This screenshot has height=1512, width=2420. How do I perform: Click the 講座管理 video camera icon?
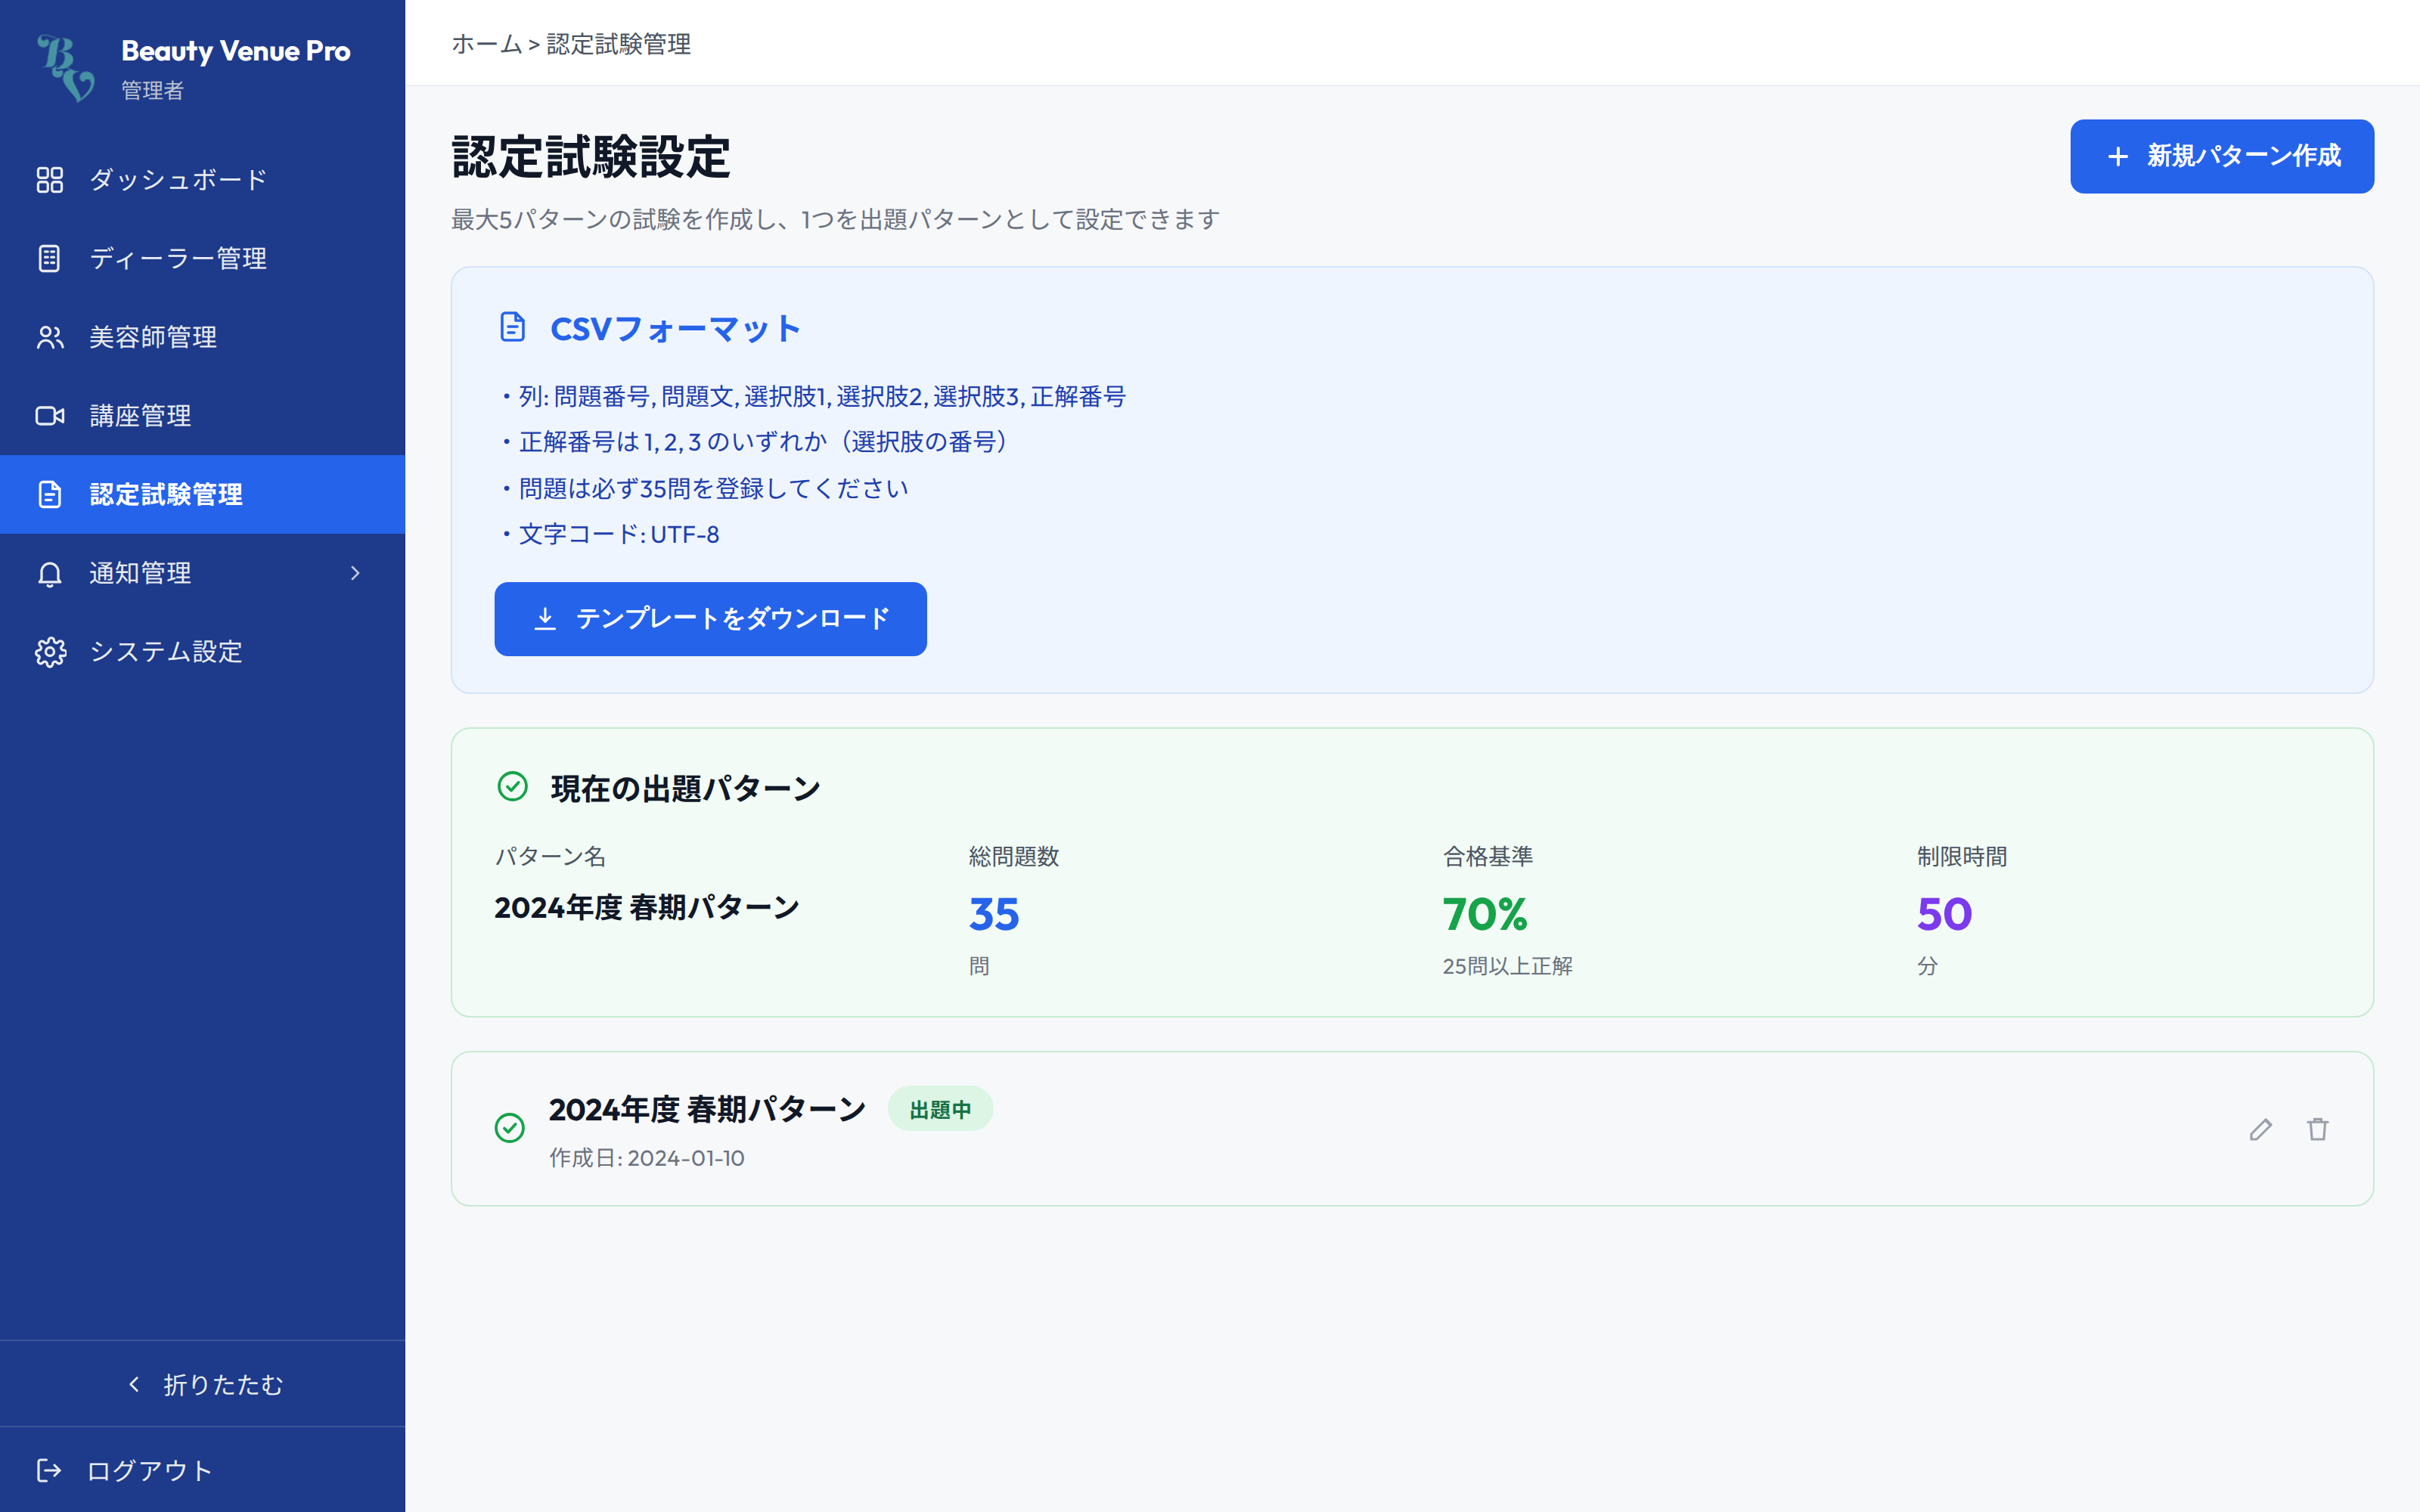[x=50, y=416]
